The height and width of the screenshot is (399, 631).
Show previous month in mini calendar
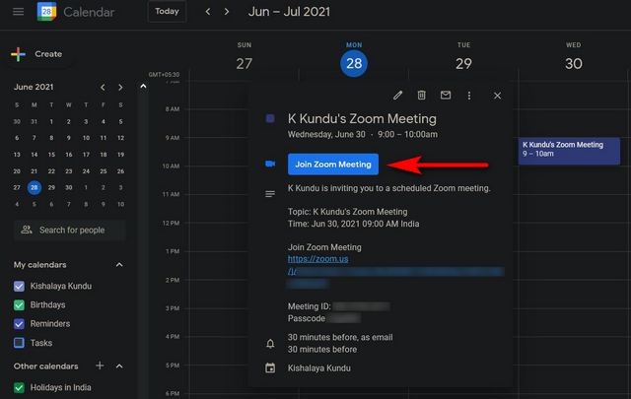click(103, 87)
